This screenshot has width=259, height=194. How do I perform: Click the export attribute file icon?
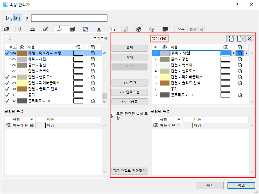tap(240, 39)
